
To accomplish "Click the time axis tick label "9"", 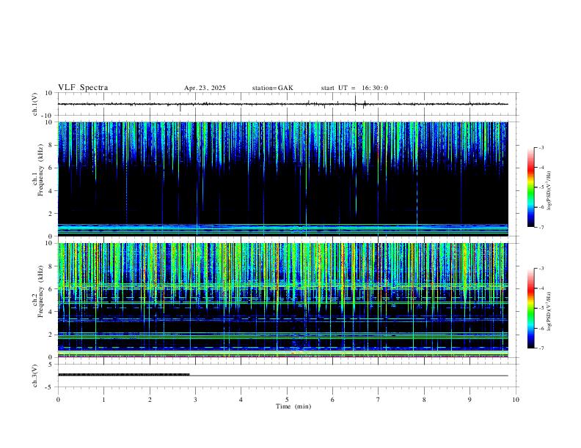I will pos(469,400).
